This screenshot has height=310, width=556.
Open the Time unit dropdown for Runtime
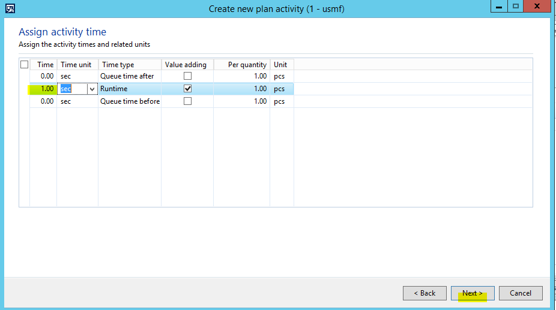[92, 89]
